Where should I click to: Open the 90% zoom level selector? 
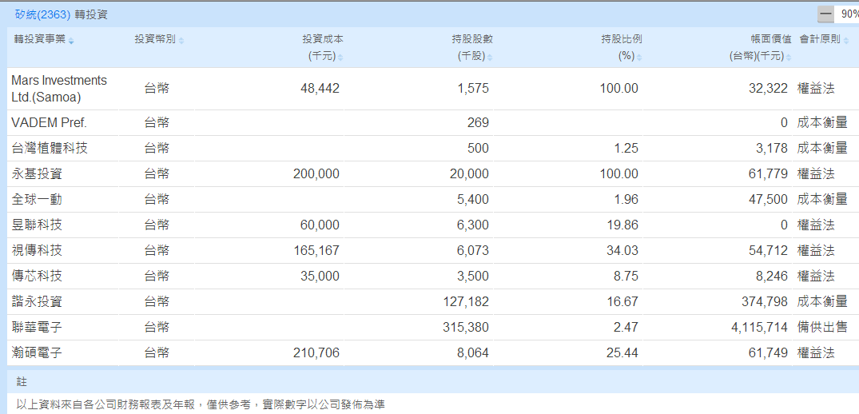pyautogui.click(x=849, y=14)
